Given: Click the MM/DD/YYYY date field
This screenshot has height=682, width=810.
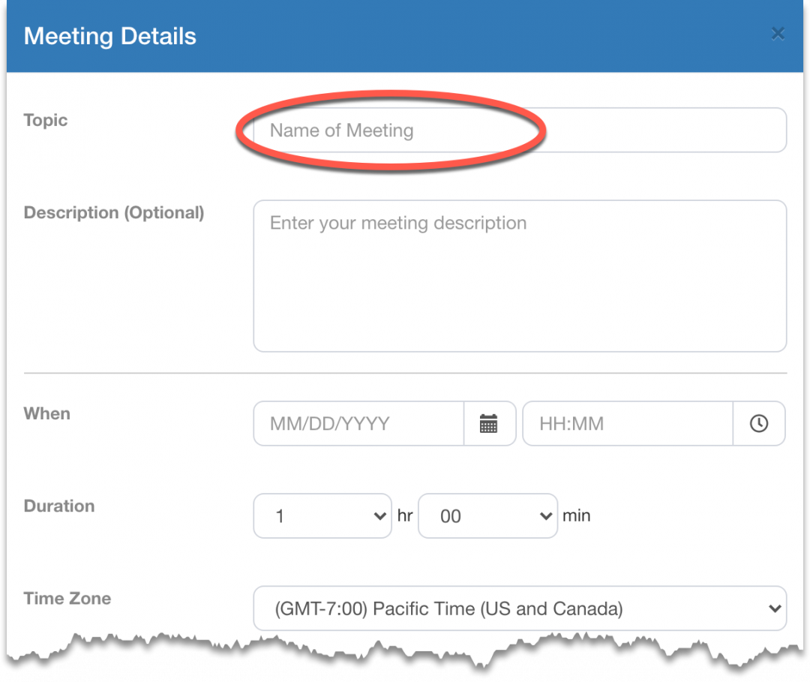Looking at the screenshot, I should (x=358, y=424).
